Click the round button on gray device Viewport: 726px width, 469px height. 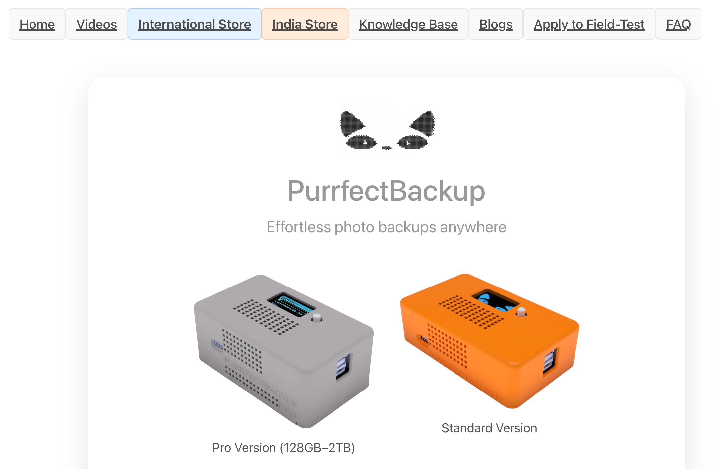point(317,318)
